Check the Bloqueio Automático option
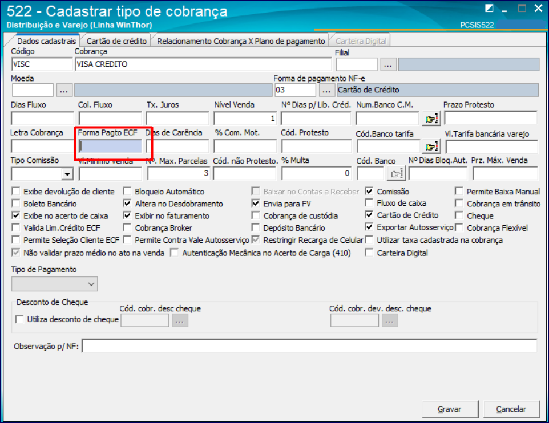The width and height of the screenshot is (549, 423). pyautogui.click(x=127, y=192)
